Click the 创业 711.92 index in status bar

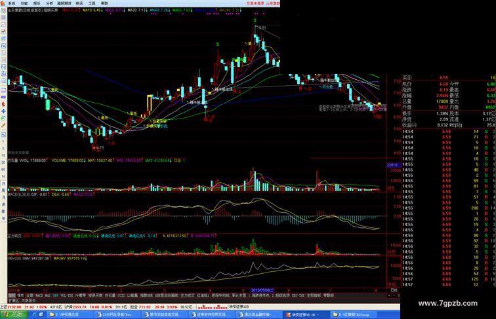coord(140,307)
